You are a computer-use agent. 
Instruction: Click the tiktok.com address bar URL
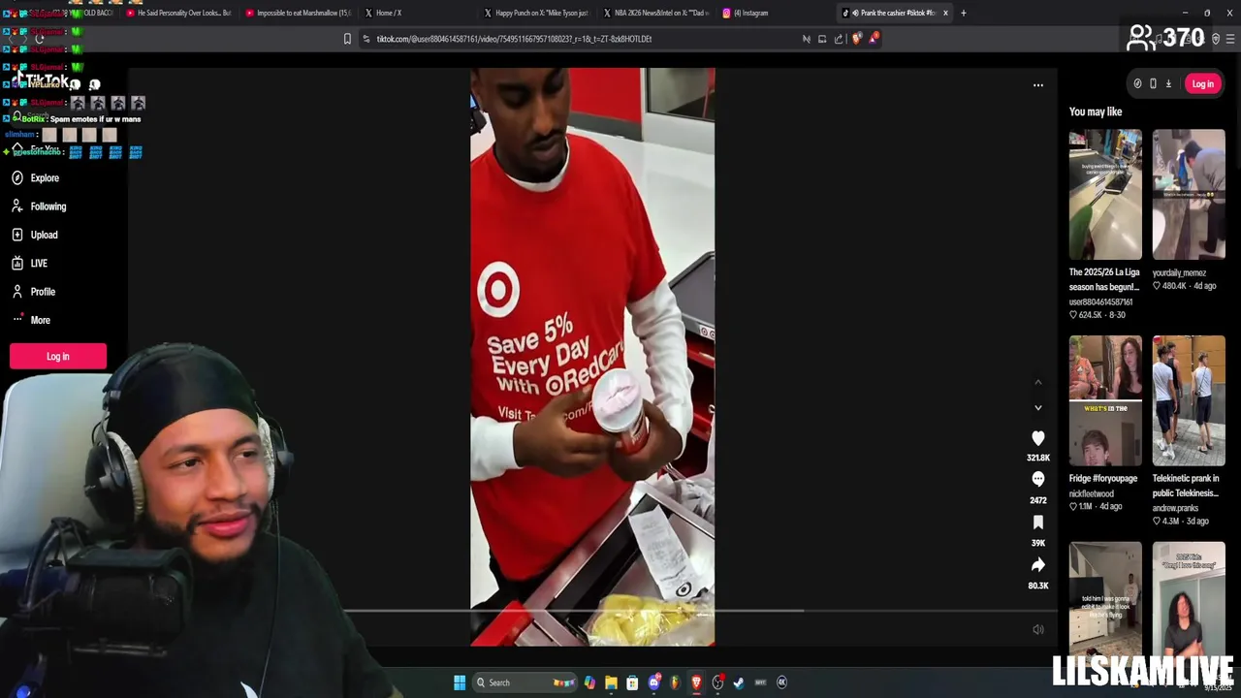tap(514, 39)
